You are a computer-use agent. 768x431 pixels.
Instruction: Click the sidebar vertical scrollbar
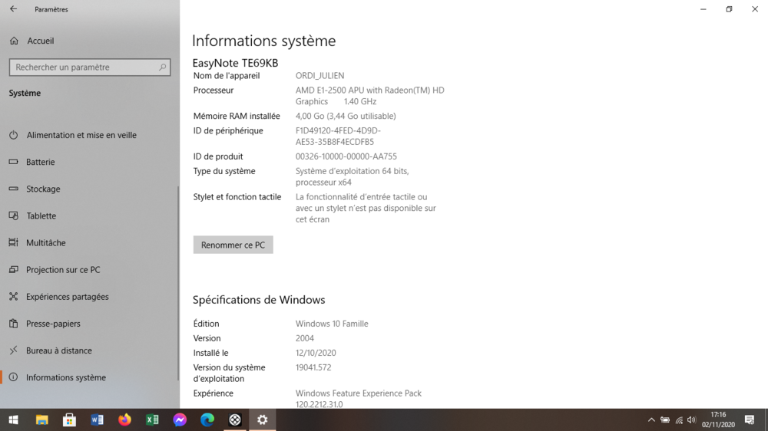178,283
